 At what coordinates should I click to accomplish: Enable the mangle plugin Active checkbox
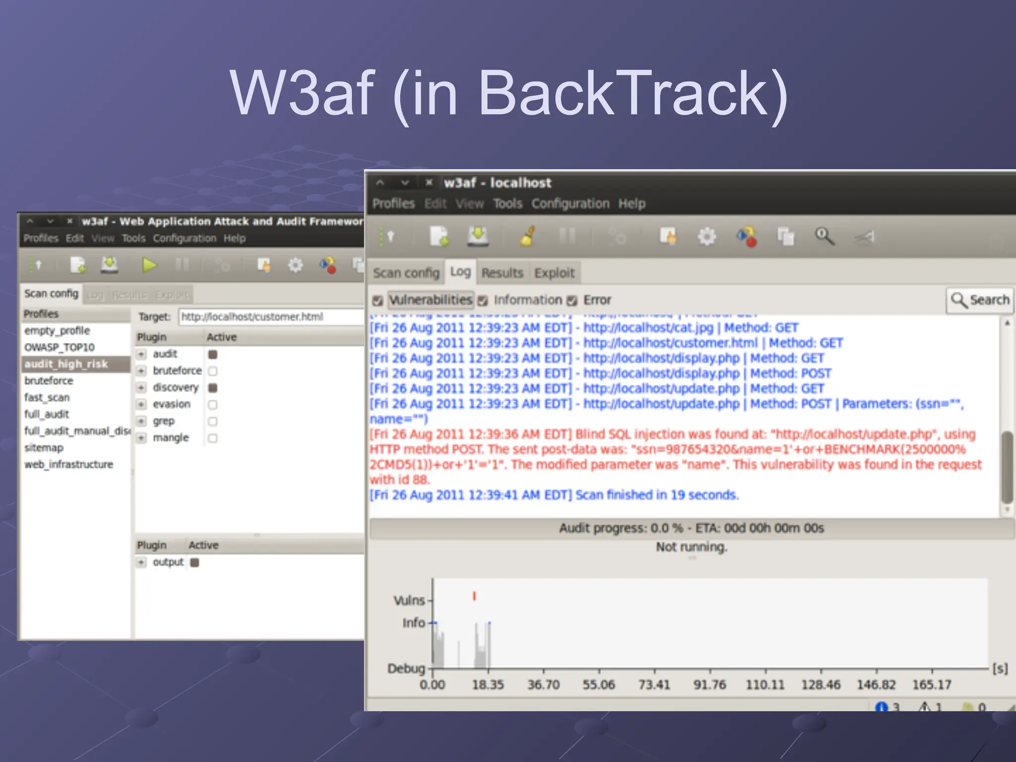pos(213,438)
